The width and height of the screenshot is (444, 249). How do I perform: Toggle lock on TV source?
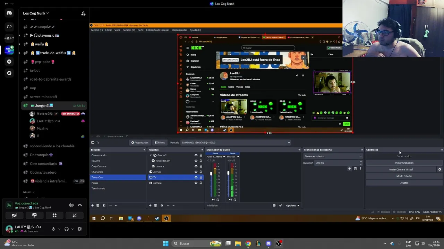click(x=200, y=177)
